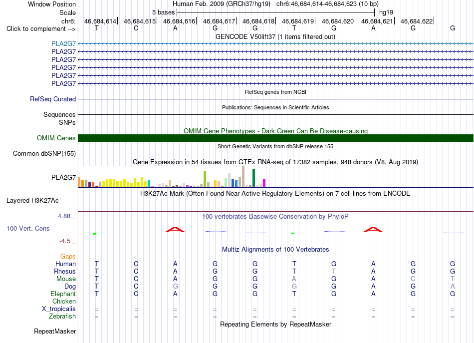Image resolution: width=474 pixels, height=343 pixels.
Task: Click the Elephant species label
Action: pyautogui.click(x=63, y=294)
